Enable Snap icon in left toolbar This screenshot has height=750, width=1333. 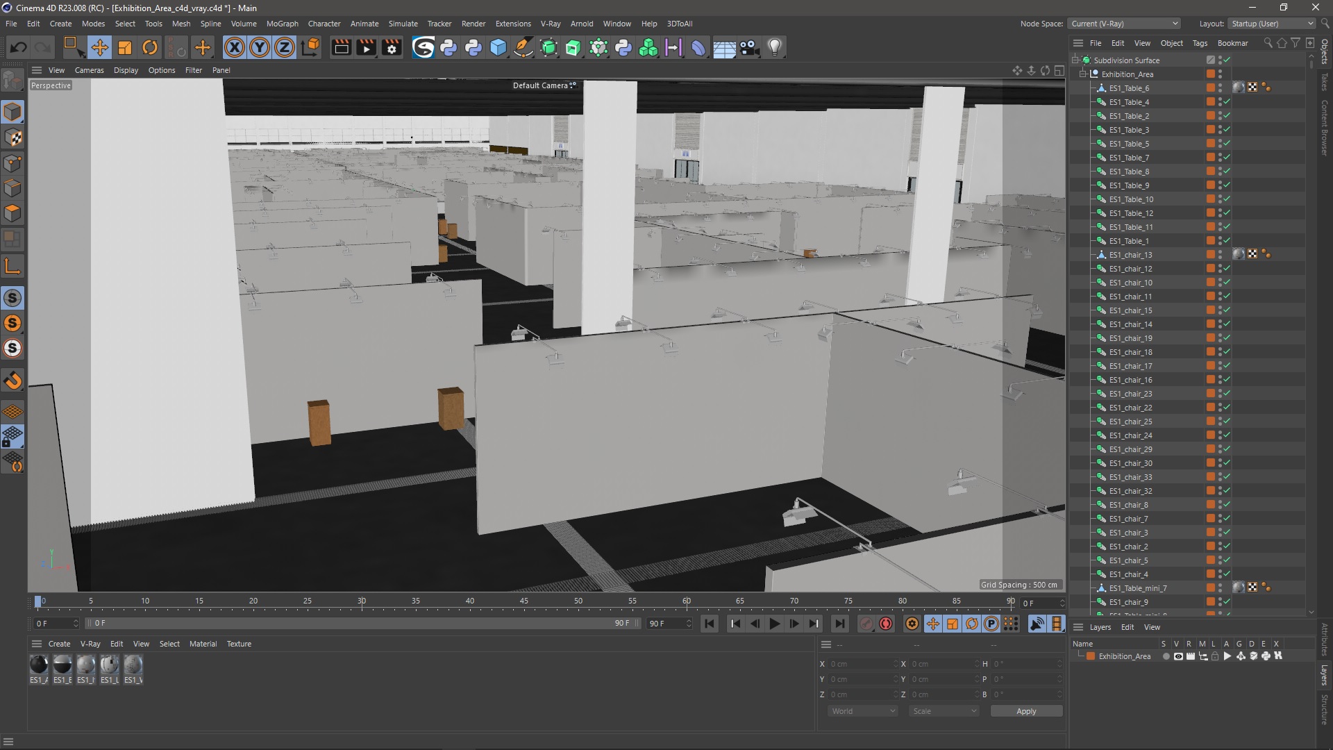point(12,381)
